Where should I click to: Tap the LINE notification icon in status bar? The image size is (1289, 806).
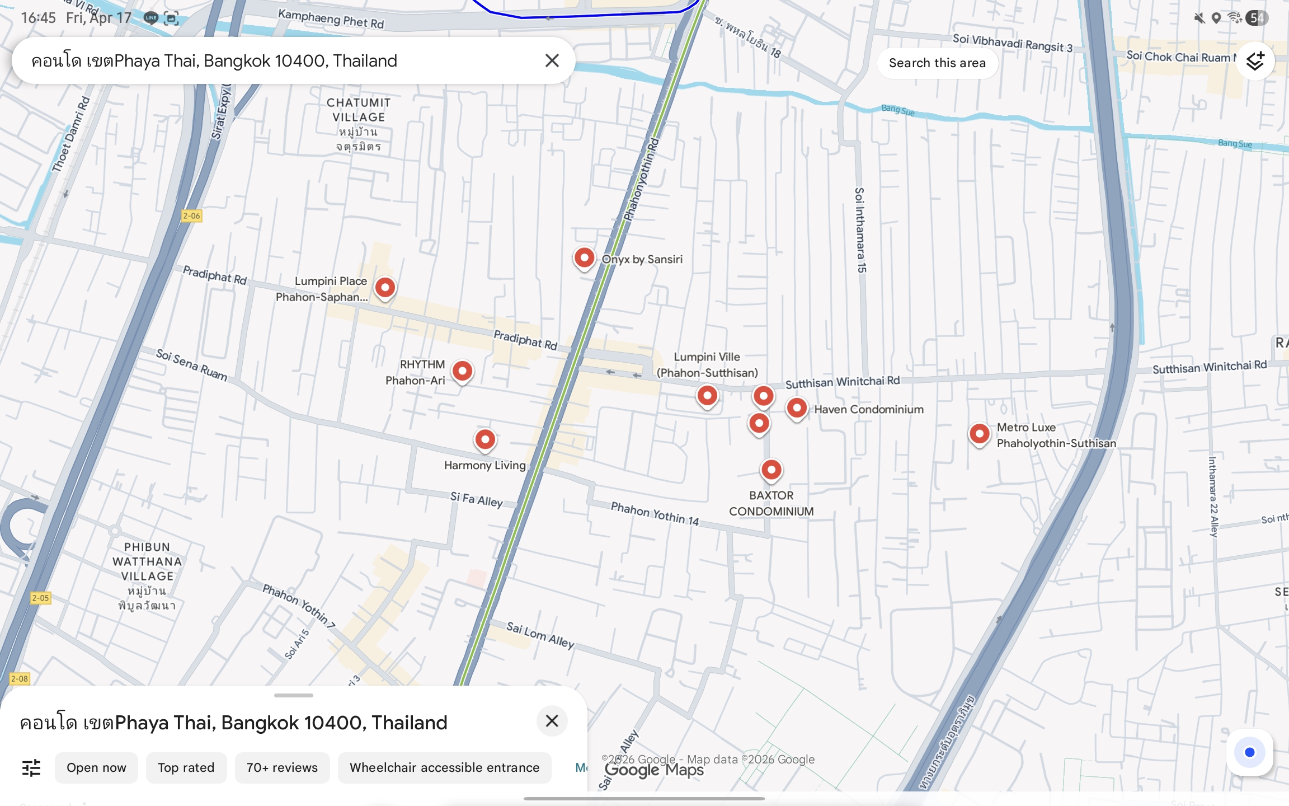pyautogui.click(x=151, y=18)
